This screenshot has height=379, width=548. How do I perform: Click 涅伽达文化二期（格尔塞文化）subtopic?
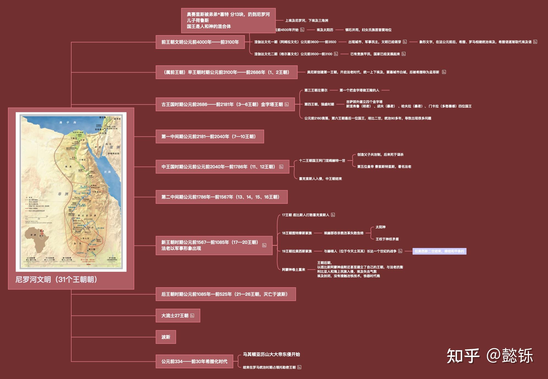point(293,54)
